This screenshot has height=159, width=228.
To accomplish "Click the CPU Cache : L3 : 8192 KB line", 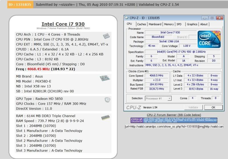I will [x=37, y=59].
